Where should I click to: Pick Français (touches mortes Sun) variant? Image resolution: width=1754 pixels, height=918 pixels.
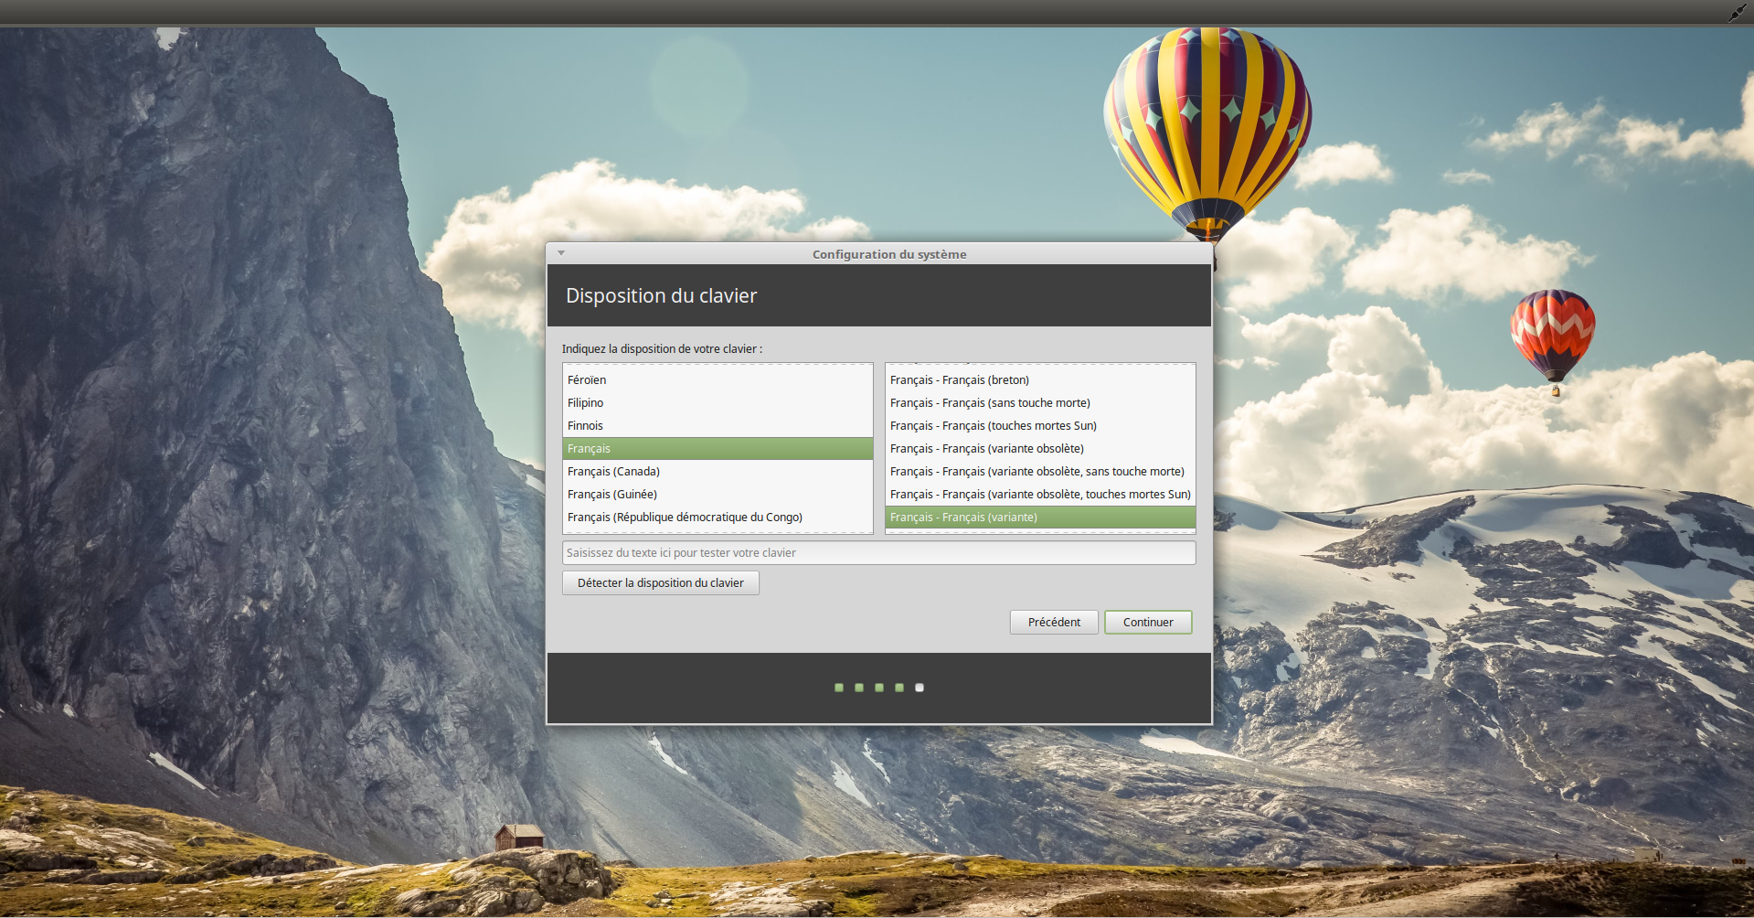(x=993, y=425)
